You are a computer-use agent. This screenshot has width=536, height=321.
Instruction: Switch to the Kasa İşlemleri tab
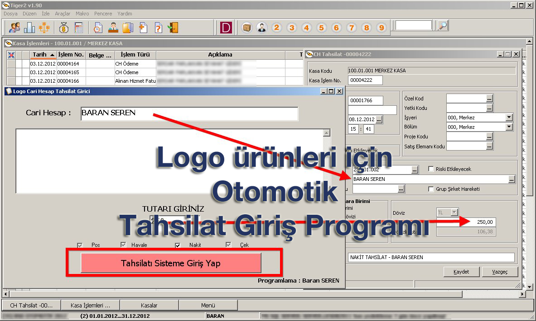90,305
